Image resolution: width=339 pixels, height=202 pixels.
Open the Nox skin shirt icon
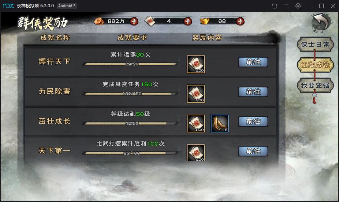point(275,6)
